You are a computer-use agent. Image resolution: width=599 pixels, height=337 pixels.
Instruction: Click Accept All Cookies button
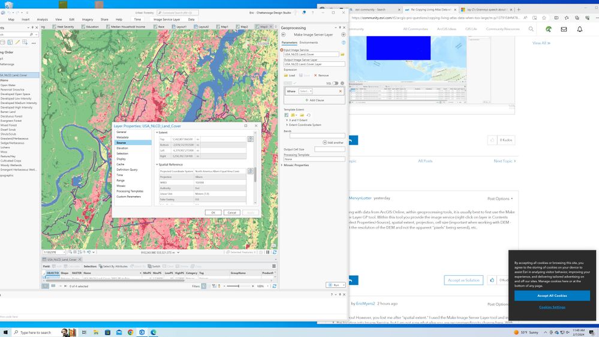[552, 296]
